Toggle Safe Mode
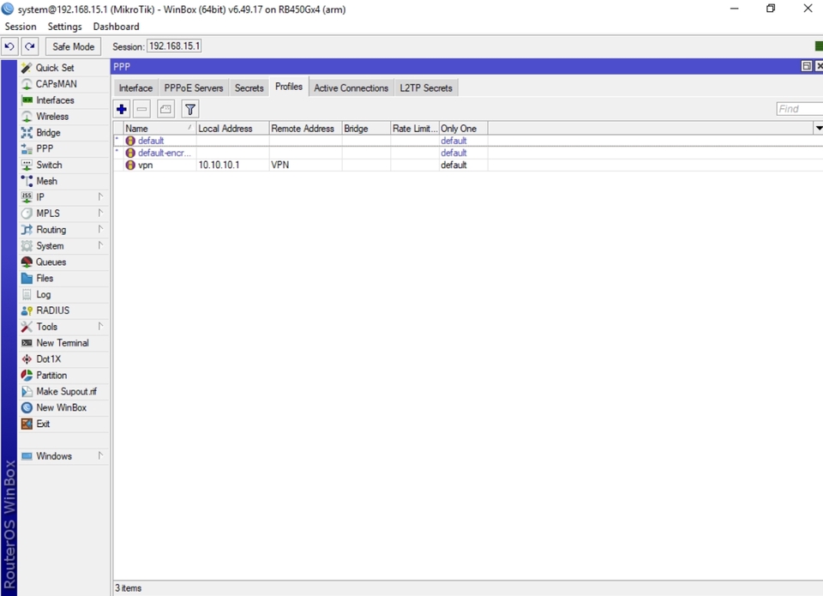823x596 pixels. pos(73,46)
